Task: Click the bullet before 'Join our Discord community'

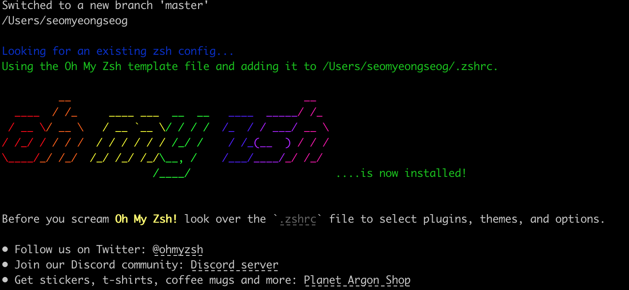Action: pos(5,265)
